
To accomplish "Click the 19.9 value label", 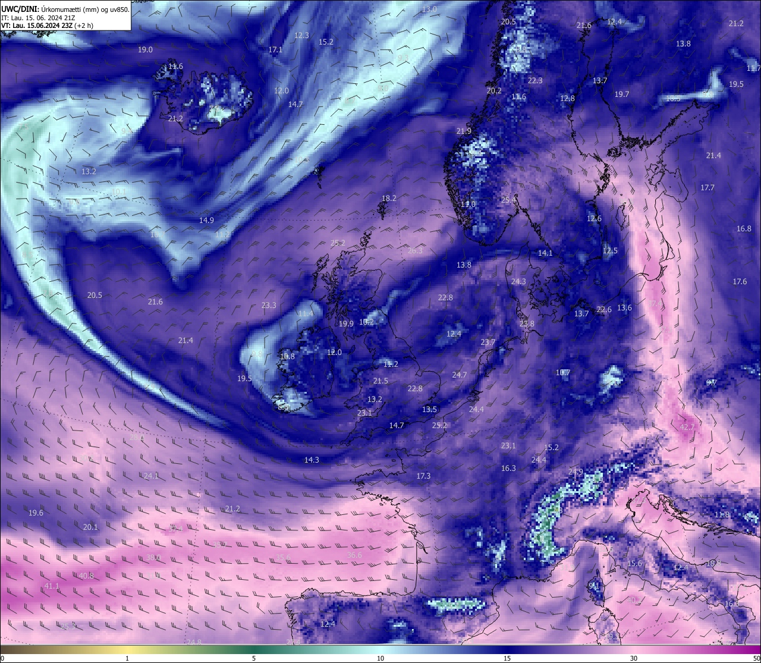I will coord(346,324).
